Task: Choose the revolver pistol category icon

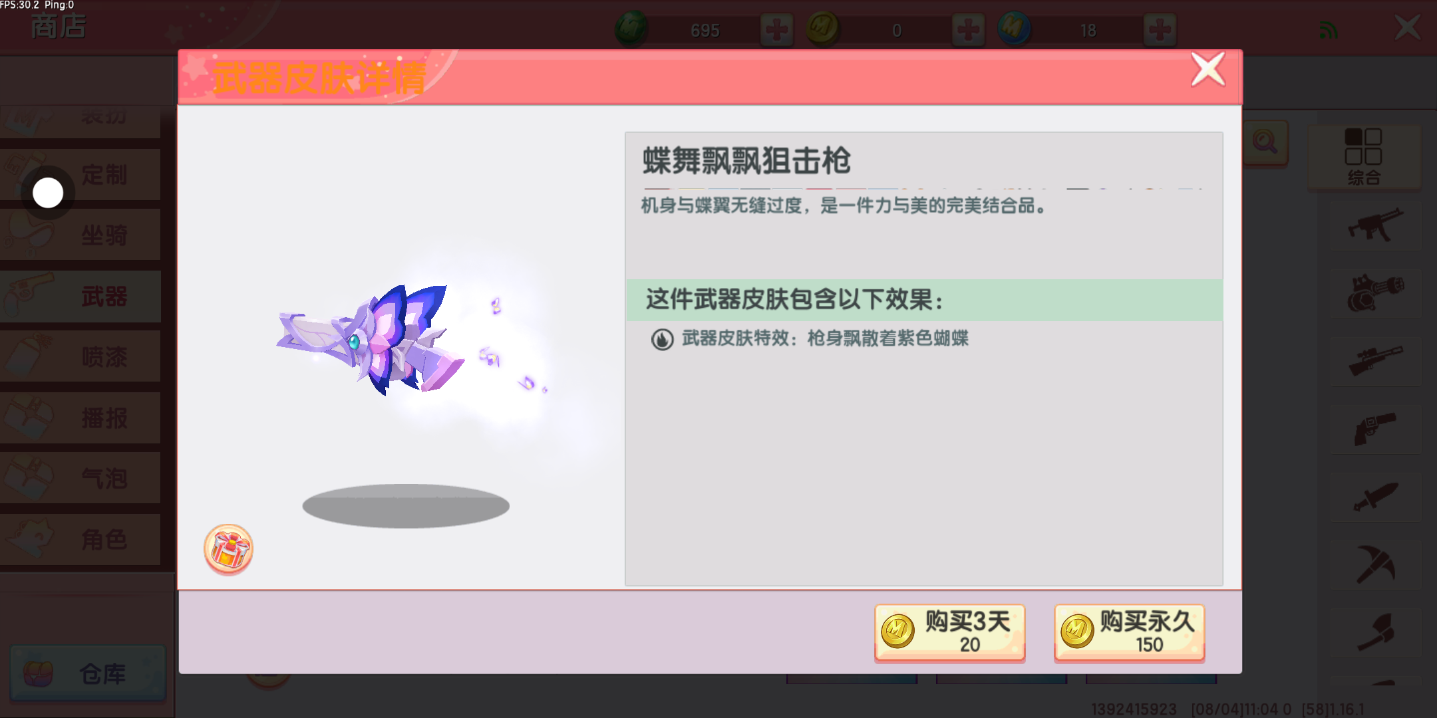Action: [1376, 429]
